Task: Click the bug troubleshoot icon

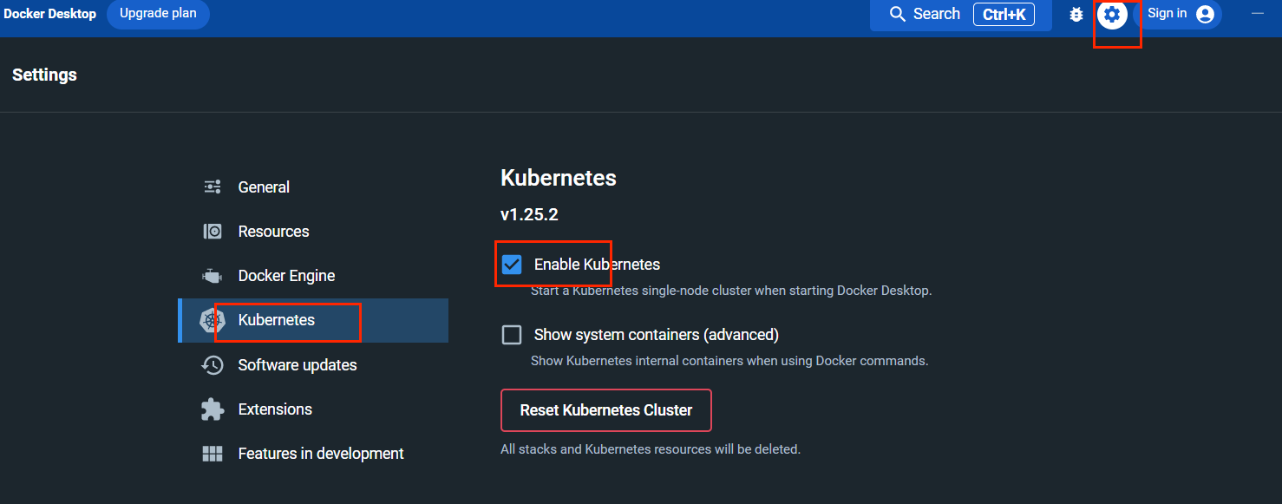Action: 1076,14
